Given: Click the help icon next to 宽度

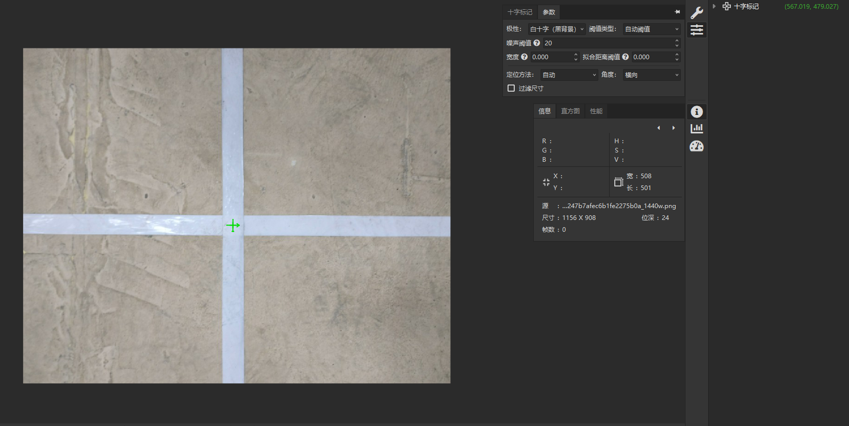Looking at the screenshot, I should (x=525, y=57).
